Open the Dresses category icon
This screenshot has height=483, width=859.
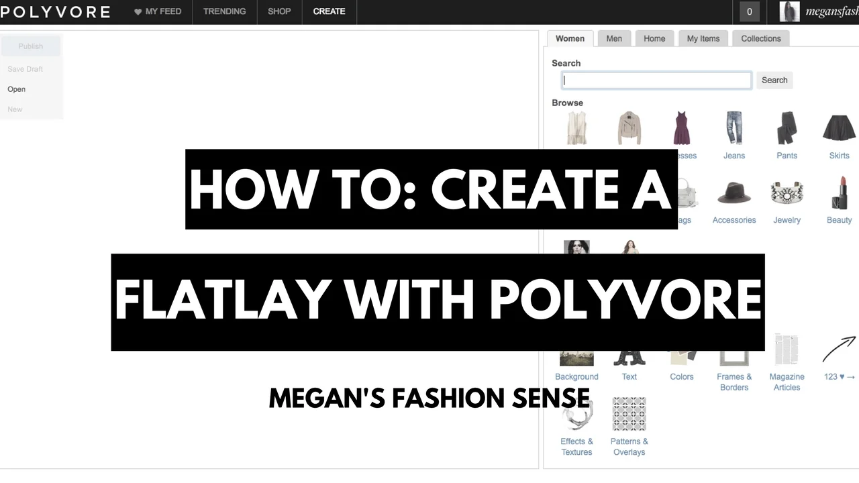pos(682,128)
